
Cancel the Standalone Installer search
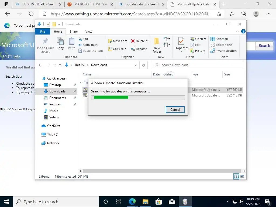(175, 110)
